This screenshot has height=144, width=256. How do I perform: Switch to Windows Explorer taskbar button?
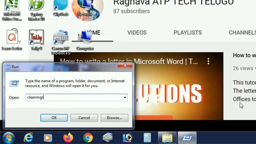click(x=167, y=138)
